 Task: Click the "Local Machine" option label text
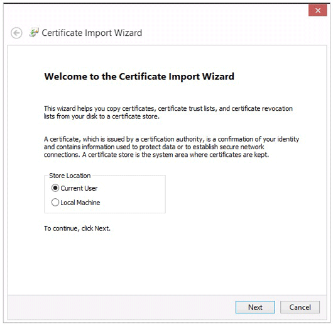pos(80,203)
